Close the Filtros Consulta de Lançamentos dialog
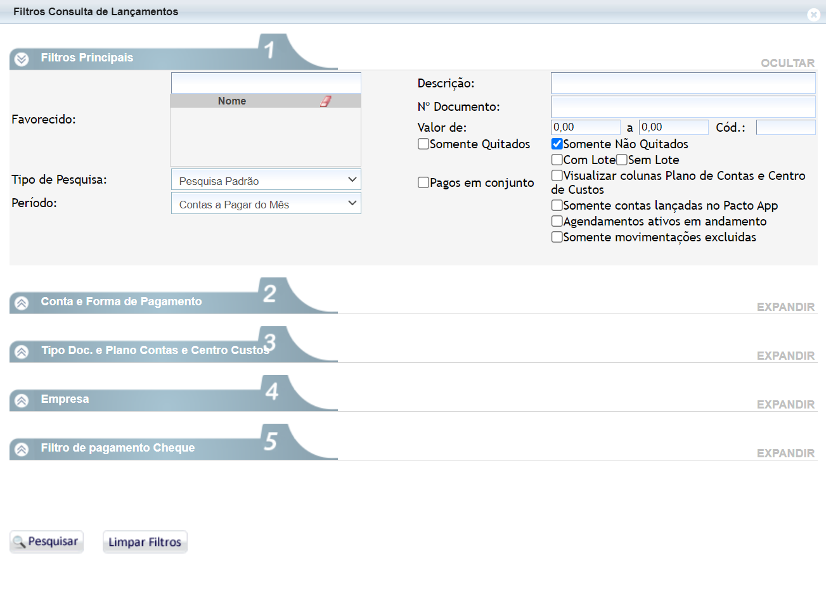 pyautogui.click(x=813, y=15)
